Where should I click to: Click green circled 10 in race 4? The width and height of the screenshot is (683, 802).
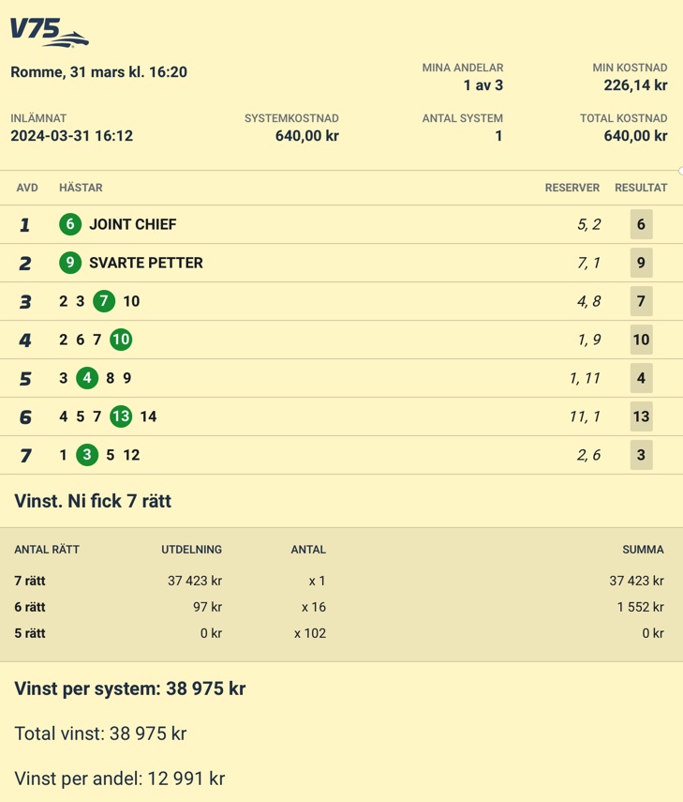pos(121,340)
